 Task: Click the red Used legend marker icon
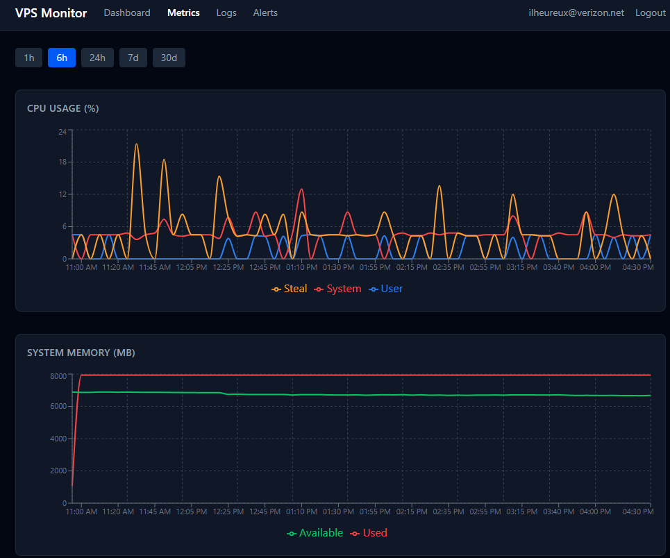pyautogui.click(x=355, y=533)
